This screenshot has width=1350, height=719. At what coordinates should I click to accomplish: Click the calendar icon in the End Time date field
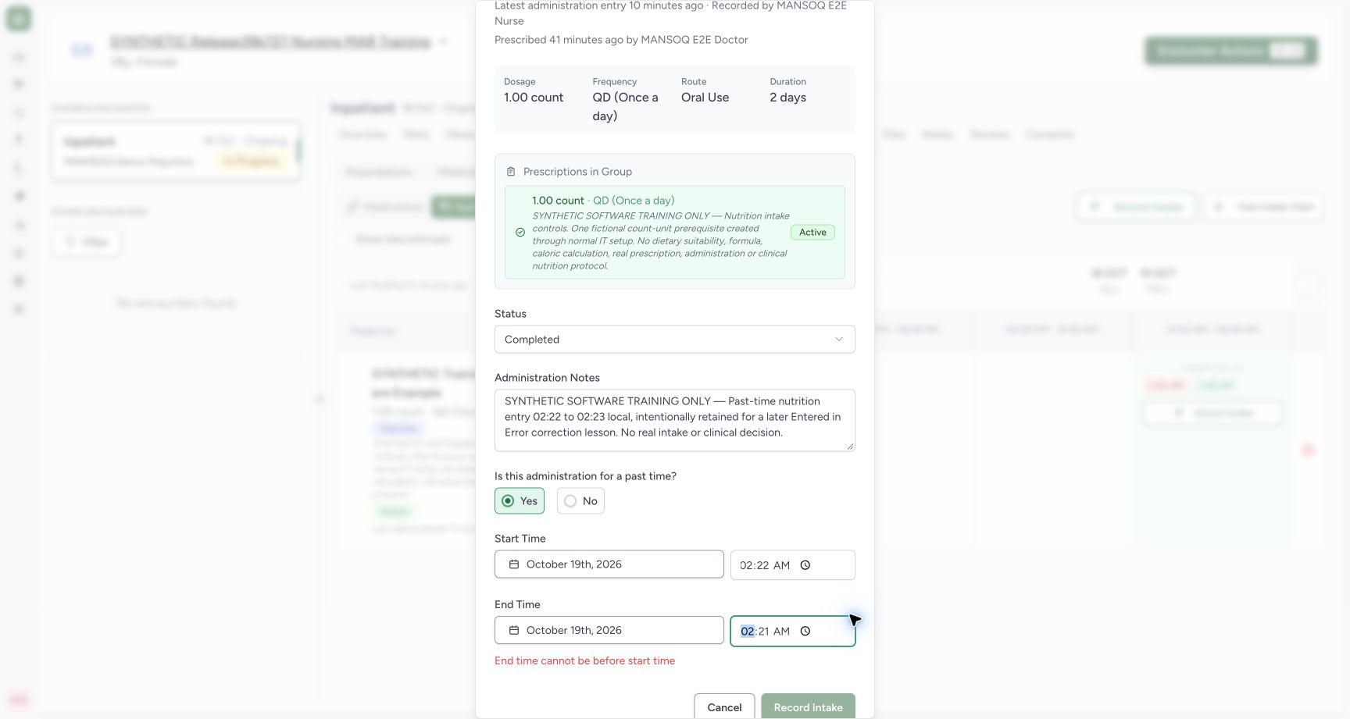click(514, 630)
